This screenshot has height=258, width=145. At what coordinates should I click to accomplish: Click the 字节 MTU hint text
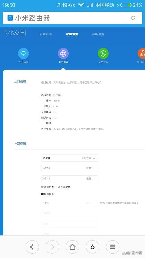(x=119, y=203)
